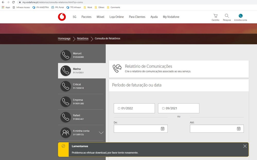The width and height of the screenshot is (257, 160).
Task: Open the Carrinho shopping cart
Action: click(215, 15)
